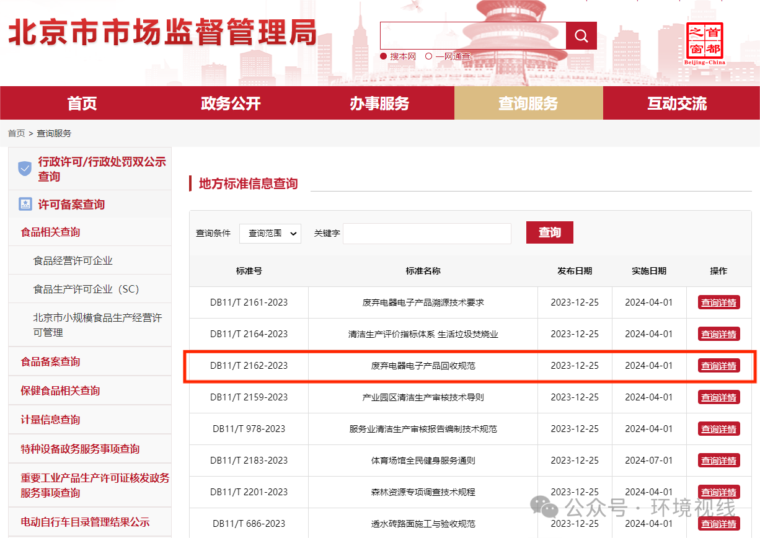
Task: Click standard name 产业园区清洁生产审核技术导则
Action: tap(423, 397)
